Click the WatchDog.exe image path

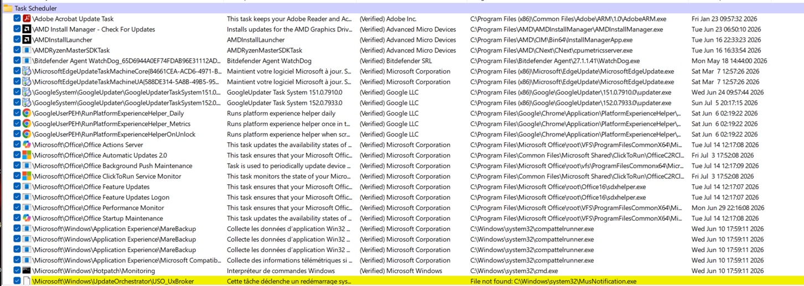pyautogui.click(x=555, y=61)
